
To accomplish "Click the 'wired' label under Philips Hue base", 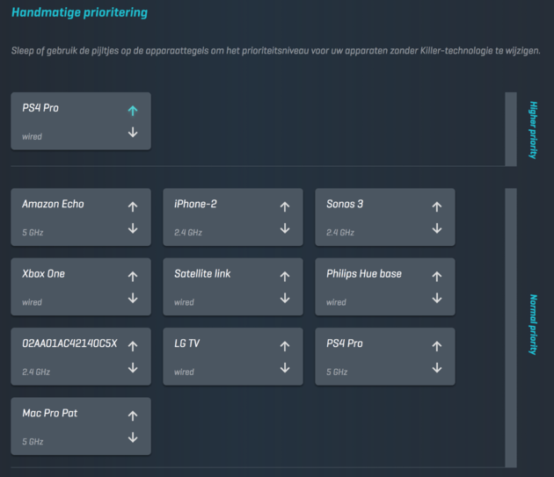I will [x=336, y=302].
